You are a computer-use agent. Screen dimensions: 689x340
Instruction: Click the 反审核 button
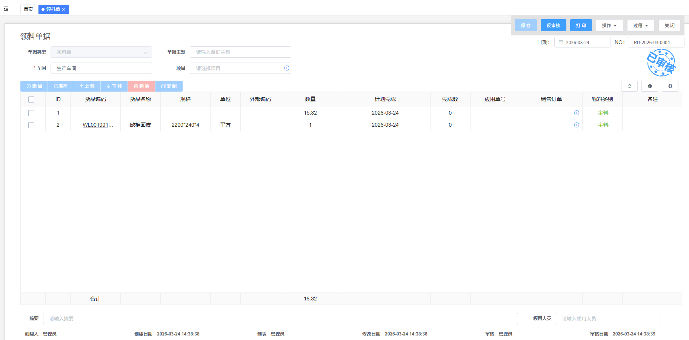tap(553, 26)
